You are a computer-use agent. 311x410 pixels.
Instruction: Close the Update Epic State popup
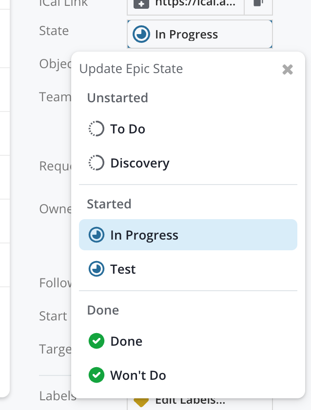coord(288,70)
